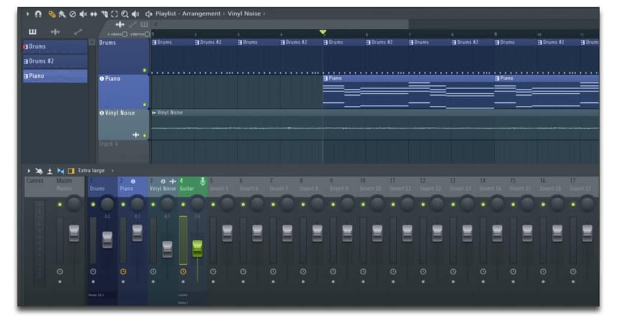Image resolution: width=617 pixels, height=317 pixels.
Task: Select the Master mixer track label
Action: point(69,186)
